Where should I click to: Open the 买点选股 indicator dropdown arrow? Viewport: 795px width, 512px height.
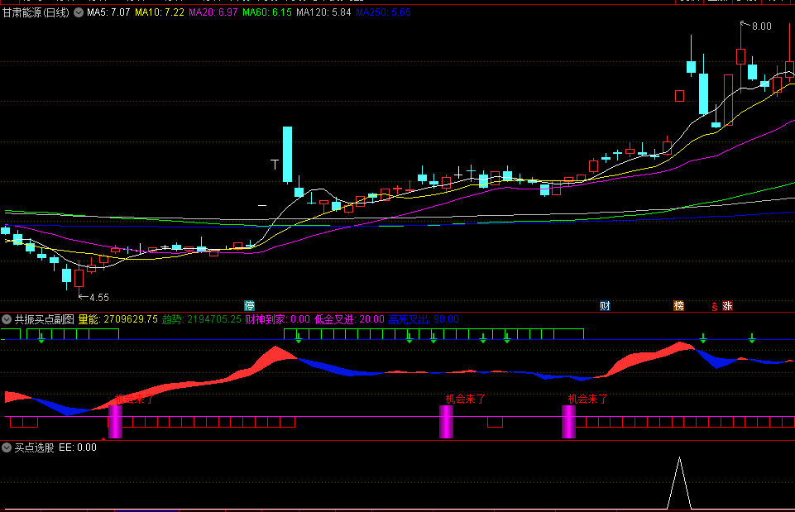(7, 447)
